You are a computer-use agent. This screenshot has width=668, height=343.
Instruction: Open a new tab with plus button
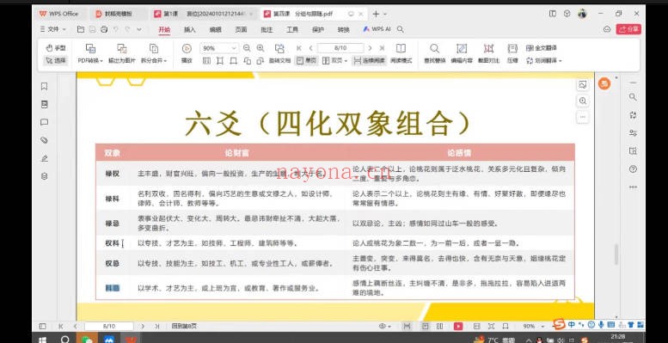pyautogui.click(x=376, y=14)
